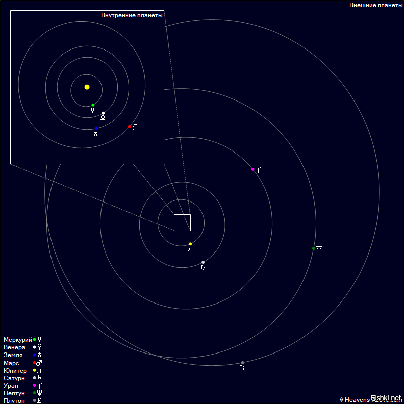404x404 pixels.
Task: Select Jupiter's yellow dot on its orbit
Action: click(x=190, y=244)
